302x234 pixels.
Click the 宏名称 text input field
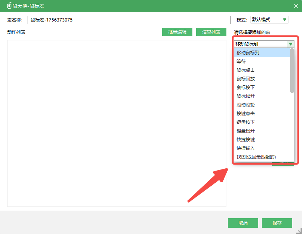click(129, 20)
